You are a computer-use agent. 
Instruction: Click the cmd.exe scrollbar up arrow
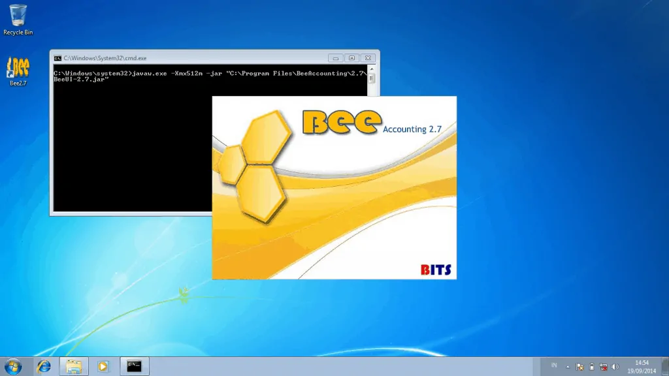tap(372, 69)
